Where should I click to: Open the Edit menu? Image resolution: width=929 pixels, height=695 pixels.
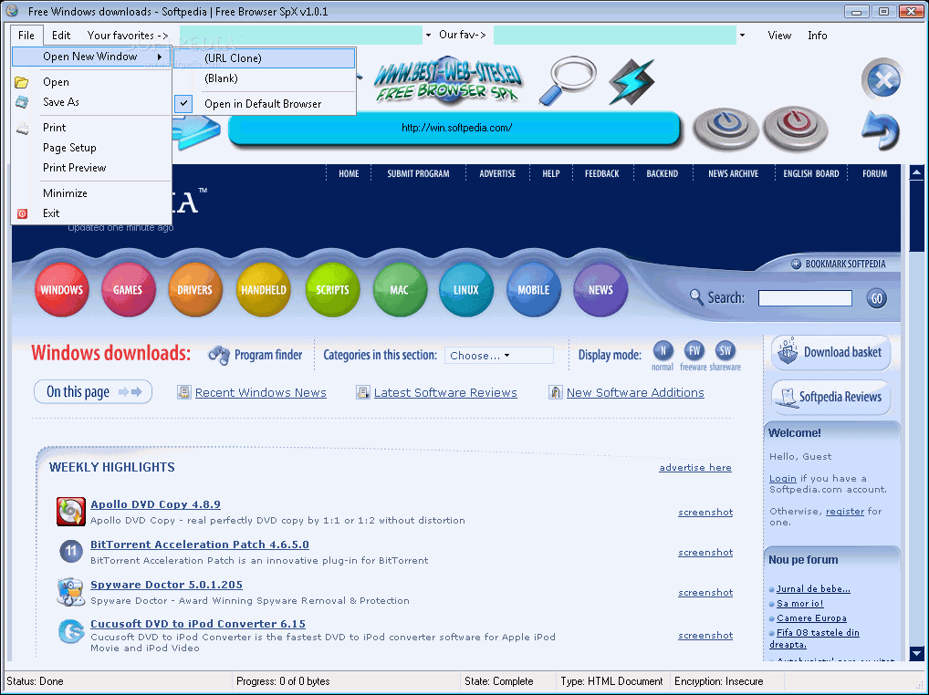pyautogui.click(x=61, y=36)
